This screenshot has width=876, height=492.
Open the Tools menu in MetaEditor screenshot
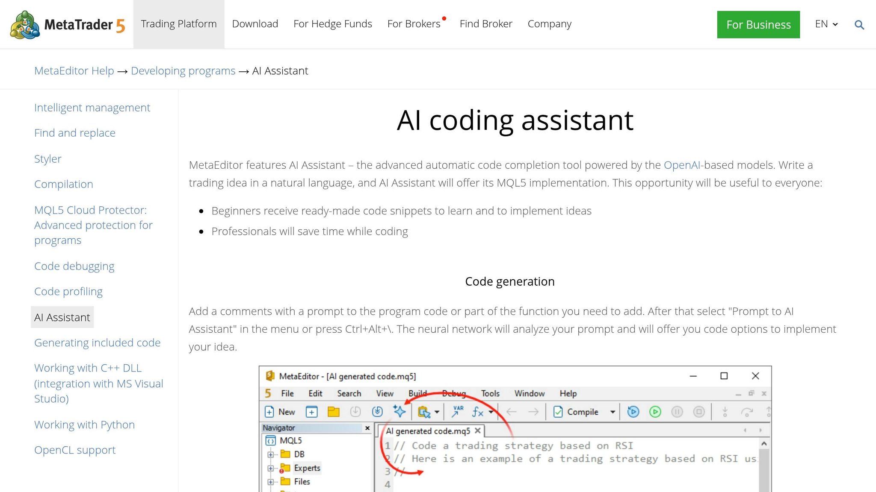tap(490, 393)
